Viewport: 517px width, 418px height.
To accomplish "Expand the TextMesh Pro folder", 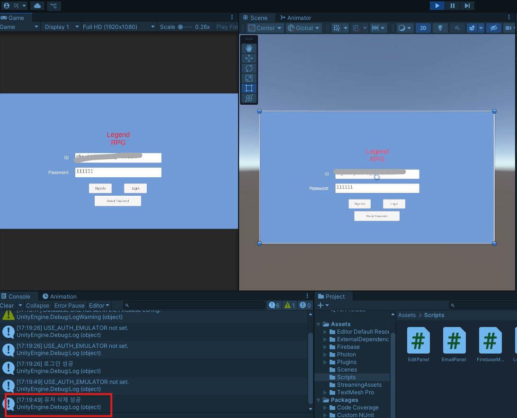I will 325,392.
